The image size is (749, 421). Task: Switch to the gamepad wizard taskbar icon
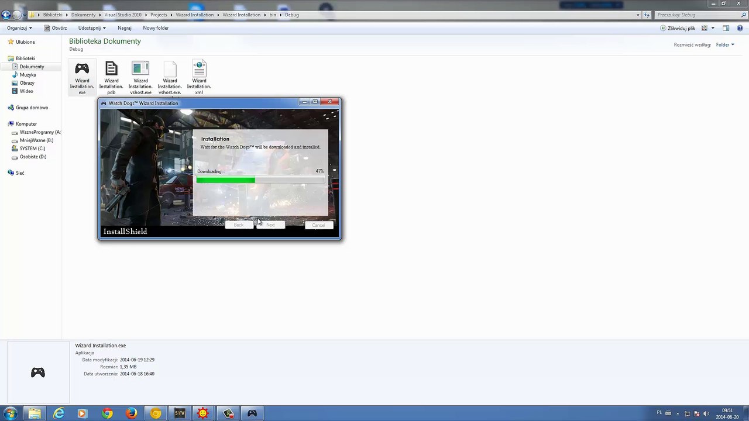click(252, 413)
